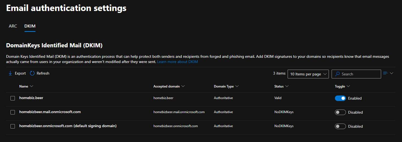Click Authoritative type in homebiz.beer row

point(223,98)
